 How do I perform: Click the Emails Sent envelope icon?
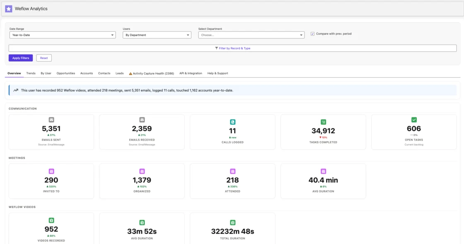click(51, 120)
